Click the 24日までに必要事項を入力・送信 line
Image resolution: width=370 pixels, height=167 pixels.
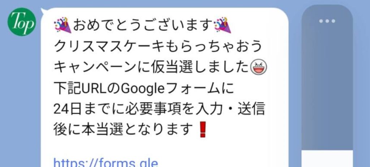(x=159, y=110)
